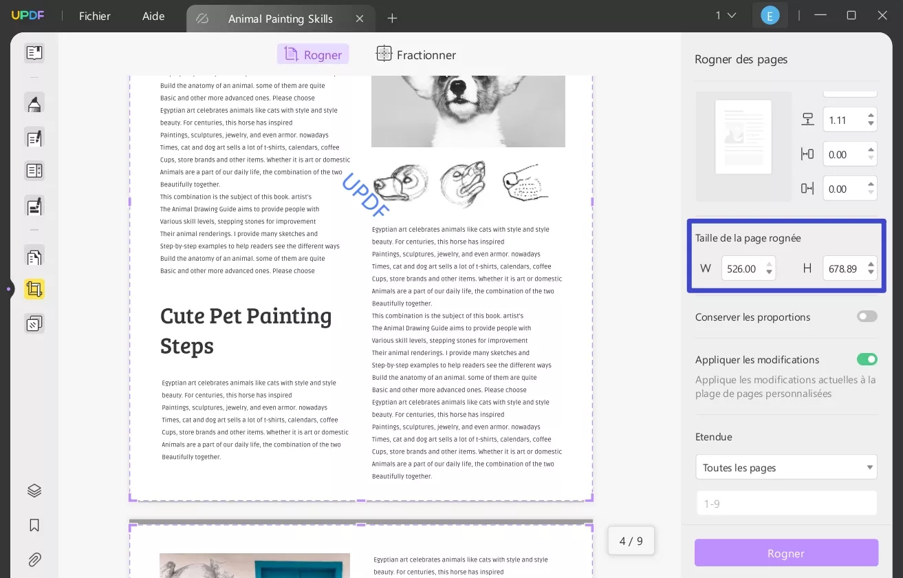903x578 pixels.
Task: Open the Bookmarks panel icon
Action: tap(34, 525)
